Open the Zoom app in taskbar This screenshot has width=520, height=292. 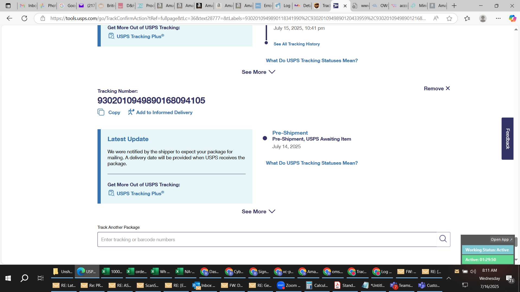289,285
